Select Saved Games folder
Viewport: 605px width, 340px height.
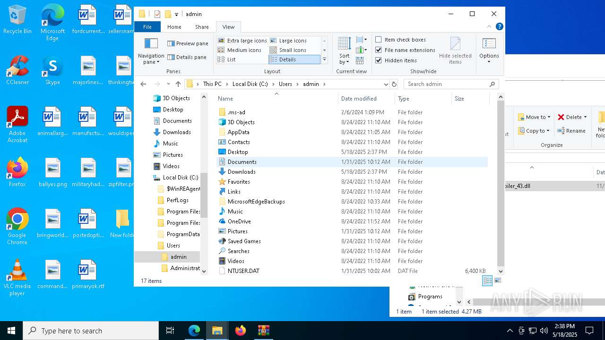pyautogui.click(x=352, y=241)
